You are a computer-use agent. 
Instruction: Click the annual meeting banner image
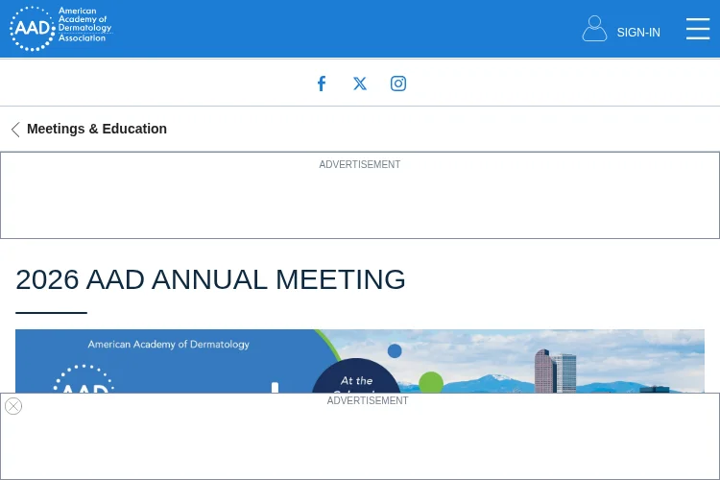[x=360, y=361]
